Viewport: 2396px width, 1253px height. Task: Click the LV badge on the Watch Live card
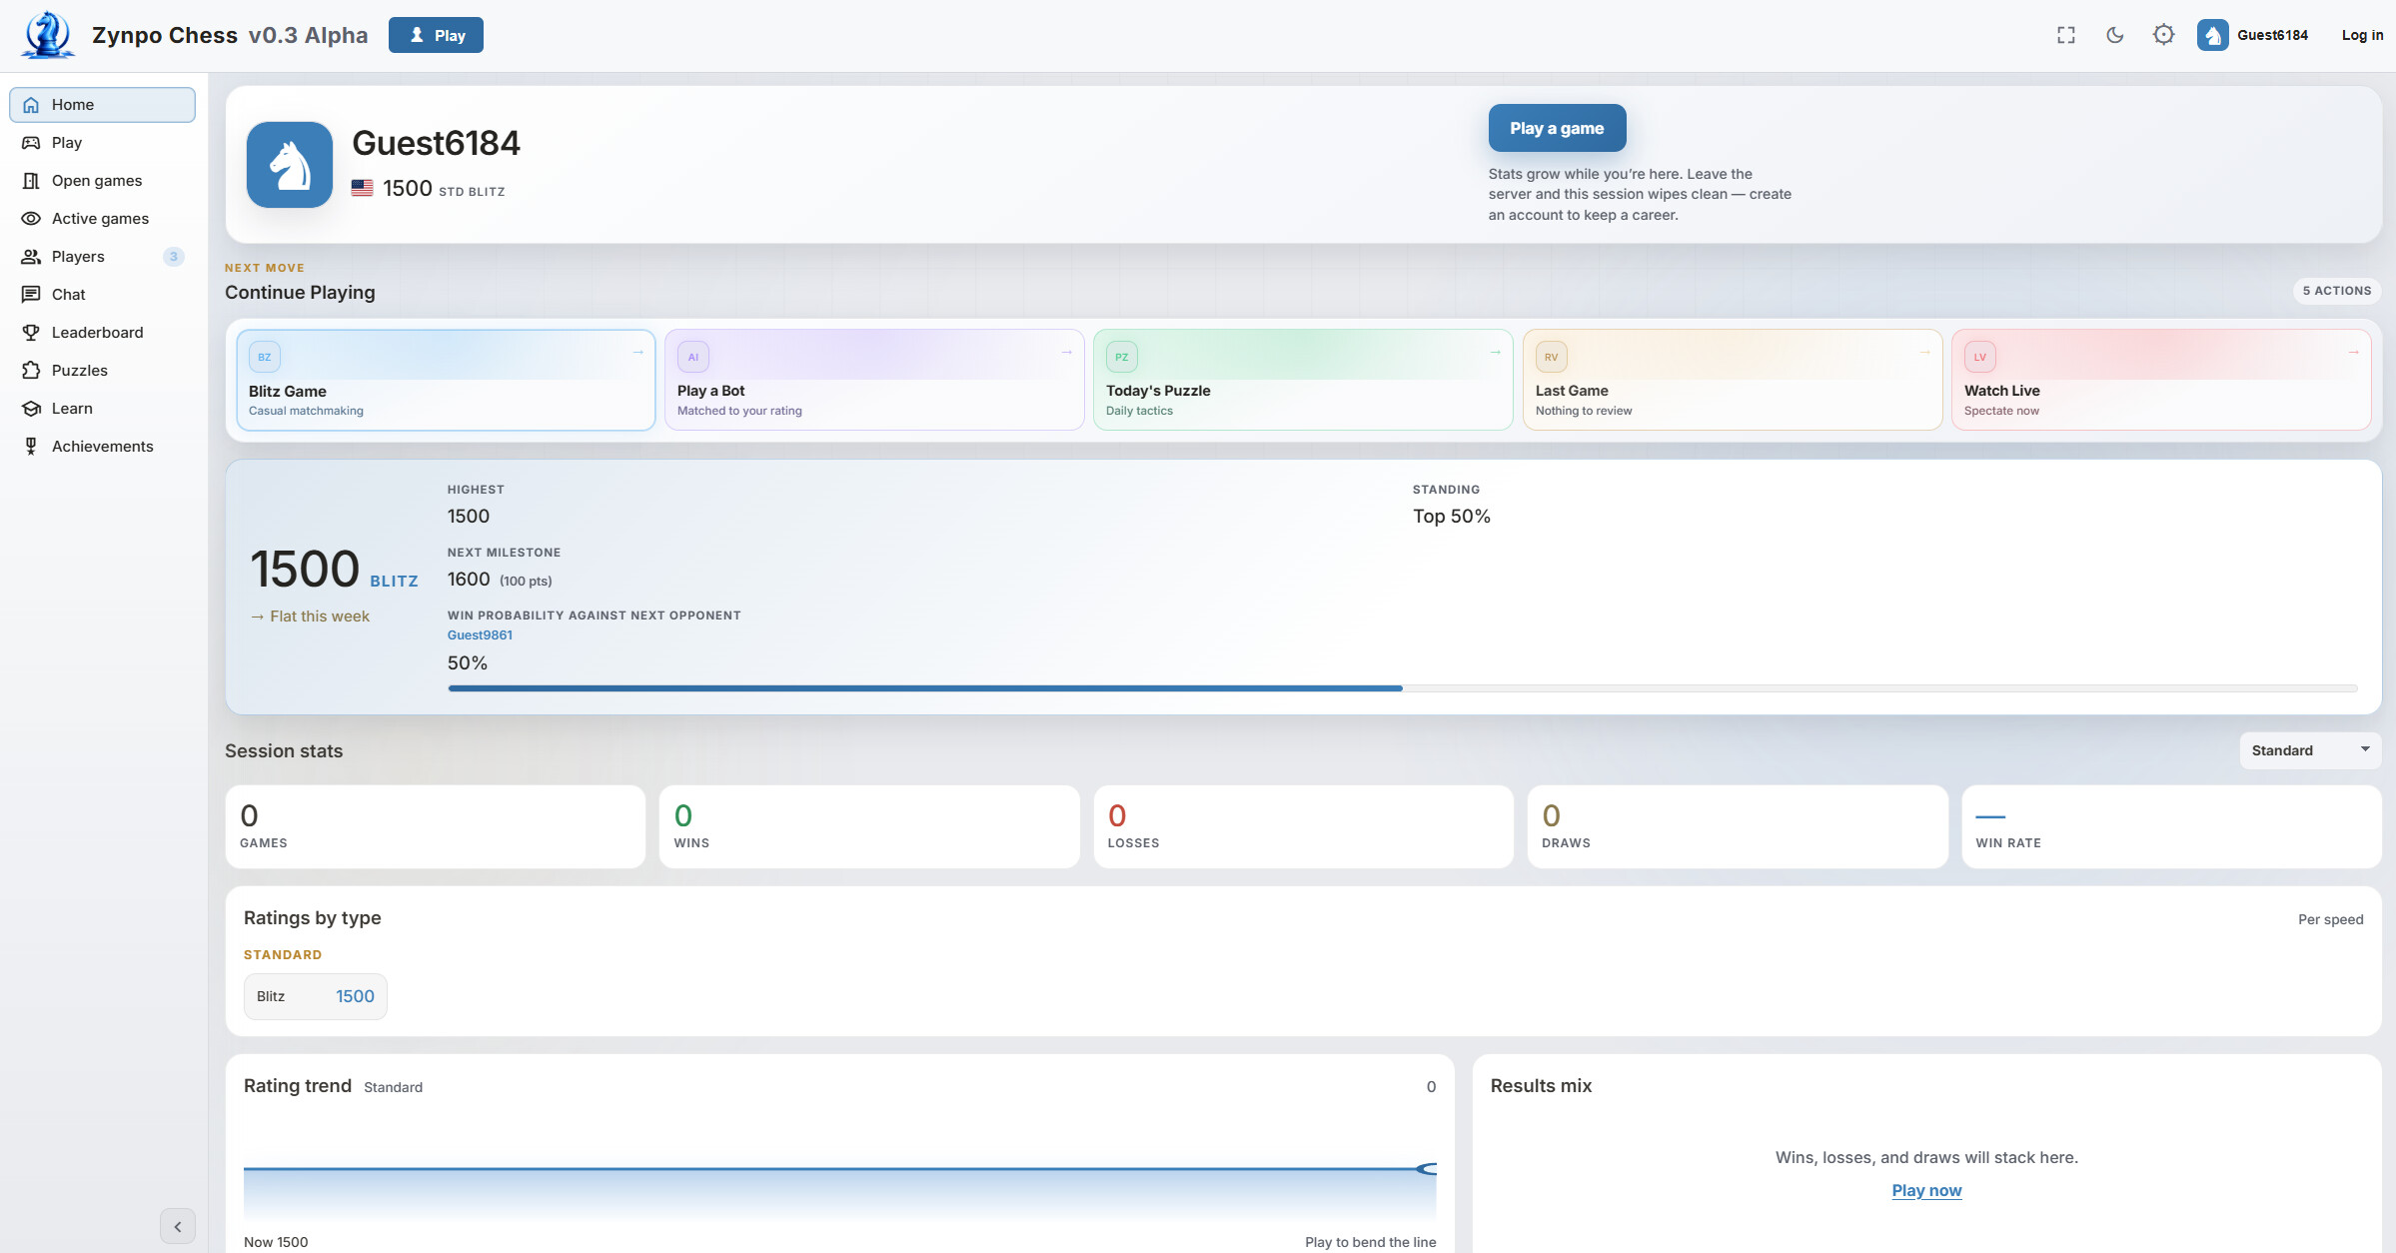tap(1979, 357)
